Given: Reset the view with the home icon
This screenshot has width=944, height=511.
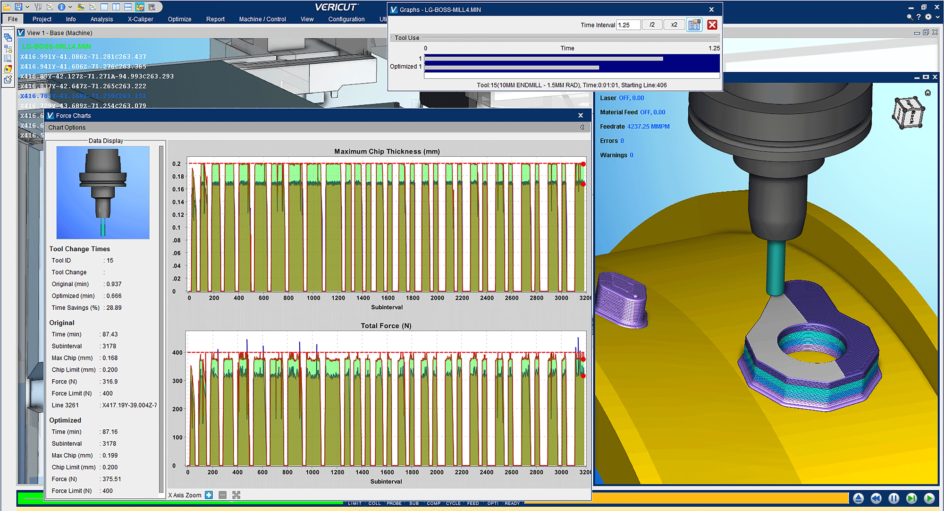Looking at the screenshot, I should (x=928, y=93).
